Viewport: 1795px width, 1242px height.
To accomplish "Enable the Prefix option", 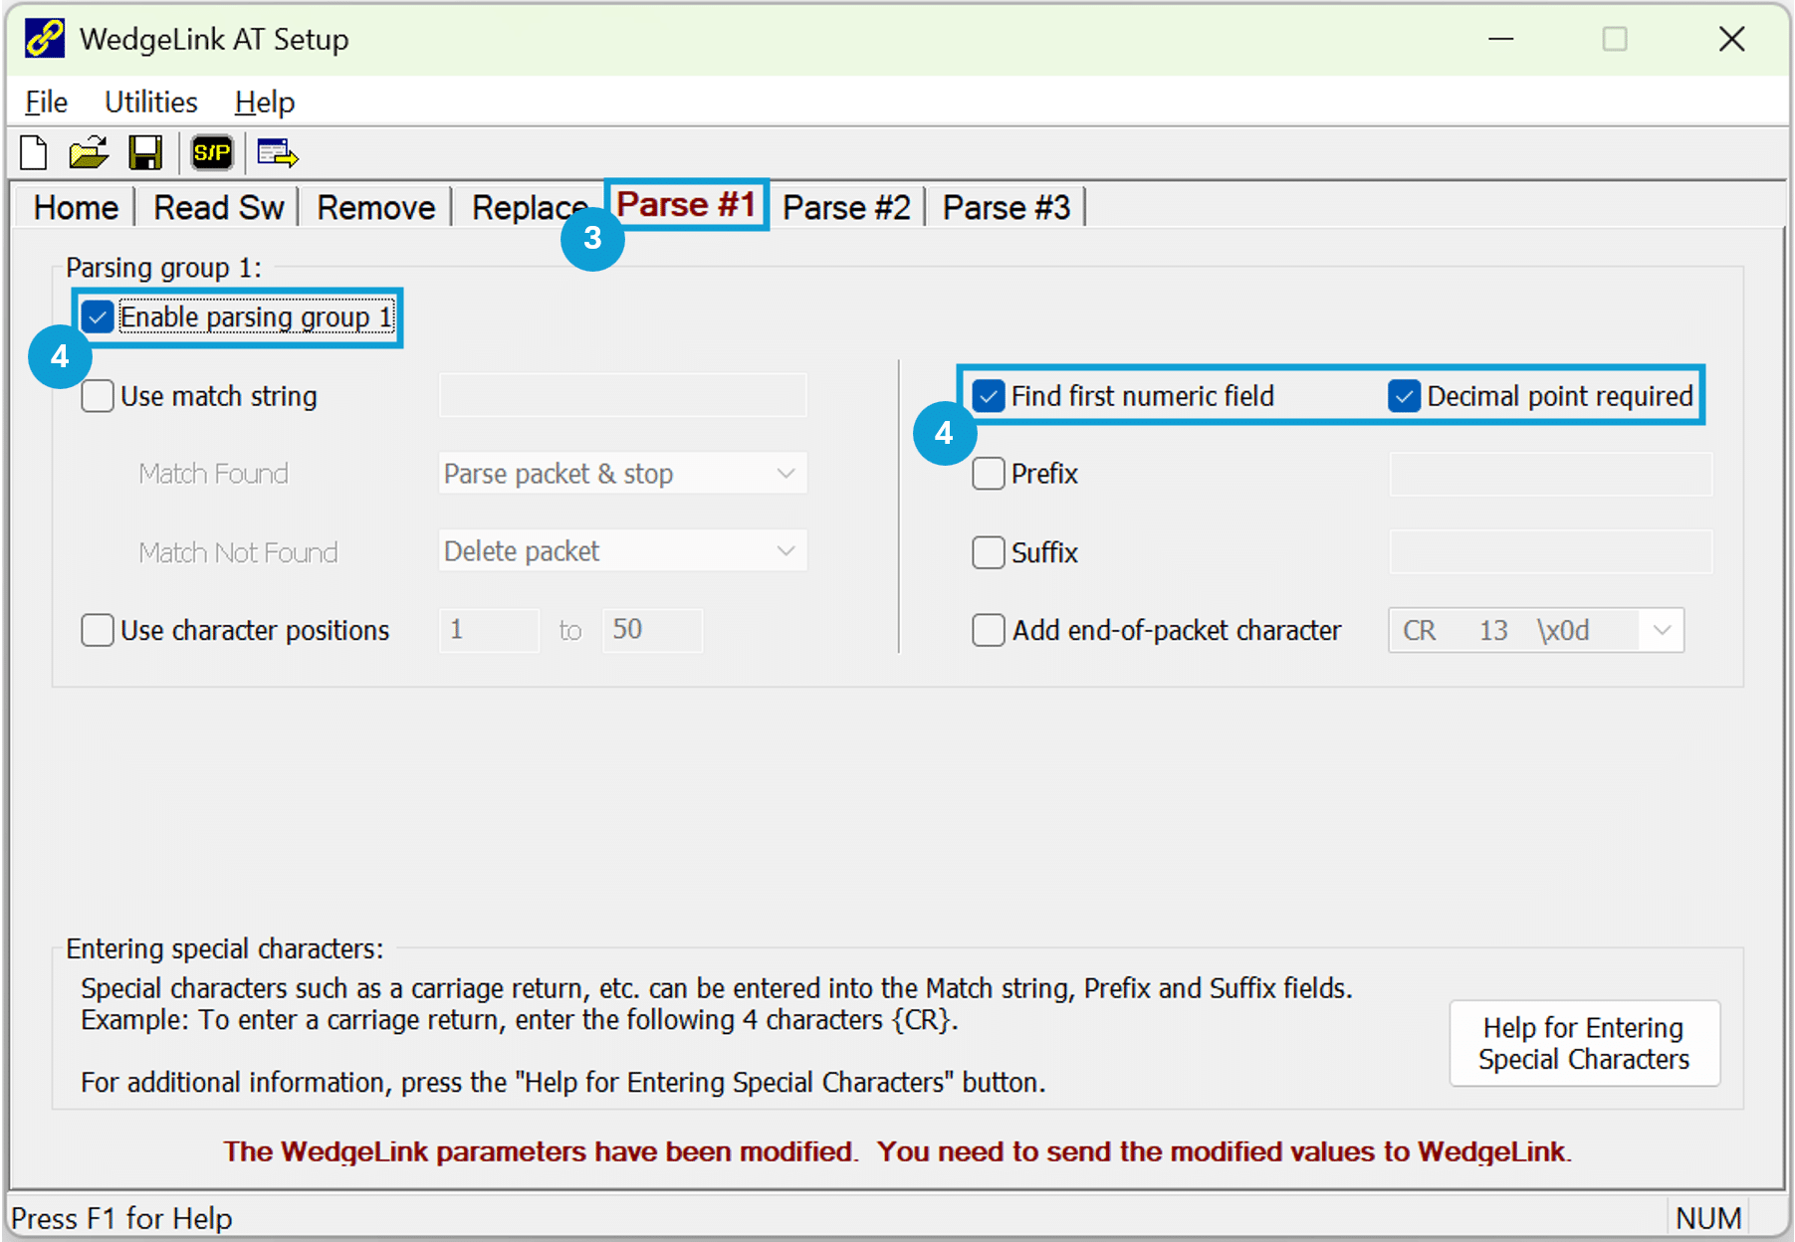I will (x=987, y=474).
